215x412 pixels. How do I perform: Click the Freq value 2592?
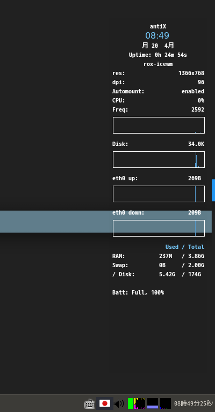(x=198, y=110)
